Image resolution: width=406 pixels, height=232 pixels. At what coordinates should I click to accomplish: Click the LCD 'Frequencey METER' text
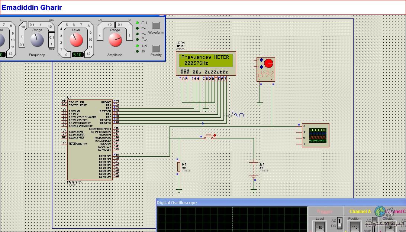(x=205, y=57)
